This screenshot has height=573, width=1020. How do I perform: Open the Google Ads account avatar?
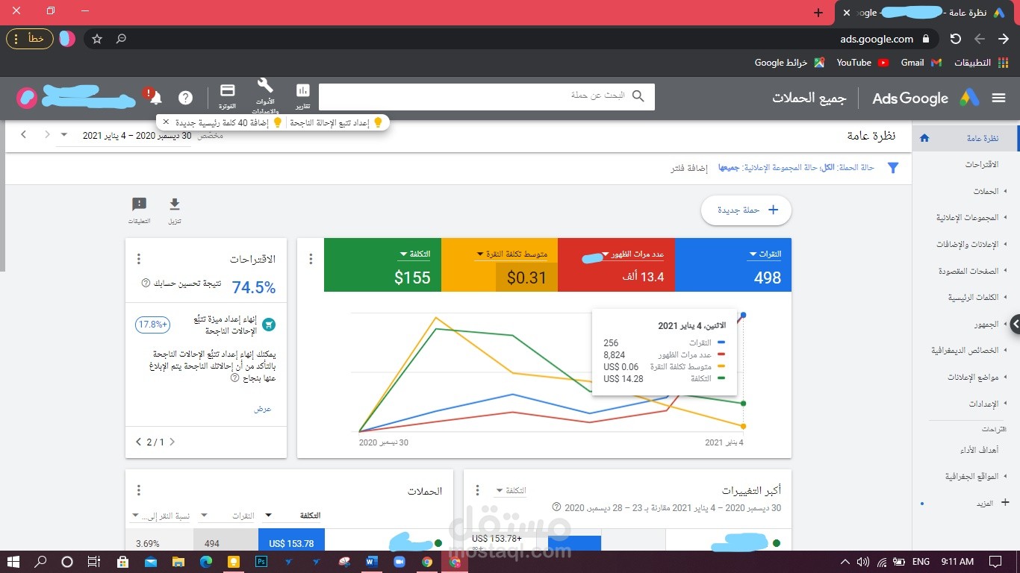pos(27,97)
